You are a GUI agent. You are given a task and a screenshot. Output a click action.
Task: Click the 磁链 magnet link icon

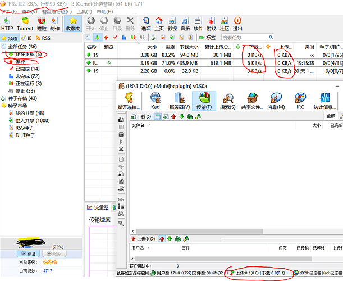(x=42, y=24)
